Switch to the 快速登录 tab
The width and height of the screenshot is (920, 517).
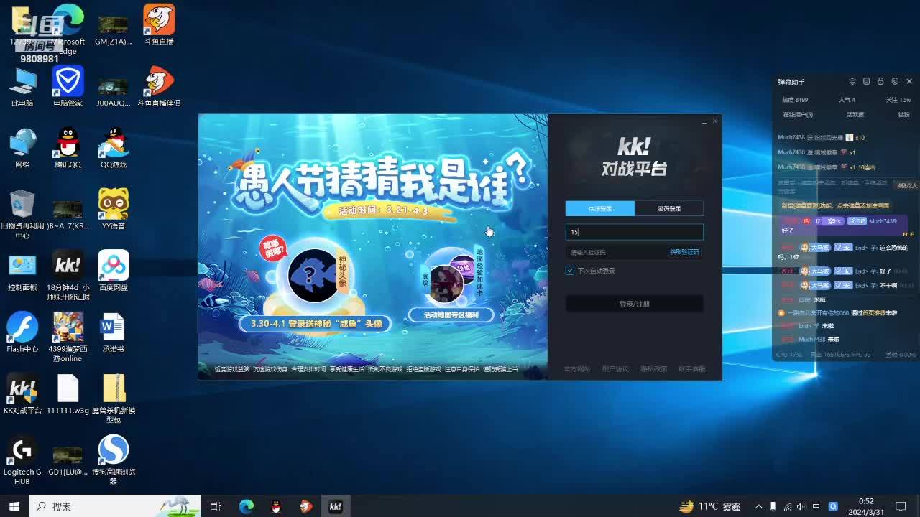click(x=600, y=208)
